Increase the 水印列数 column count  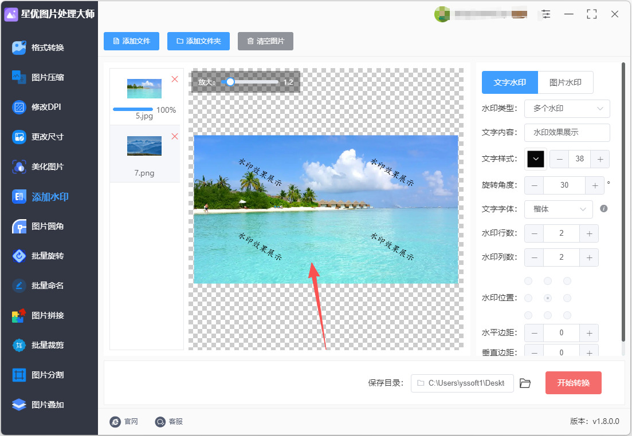[589, 257]
